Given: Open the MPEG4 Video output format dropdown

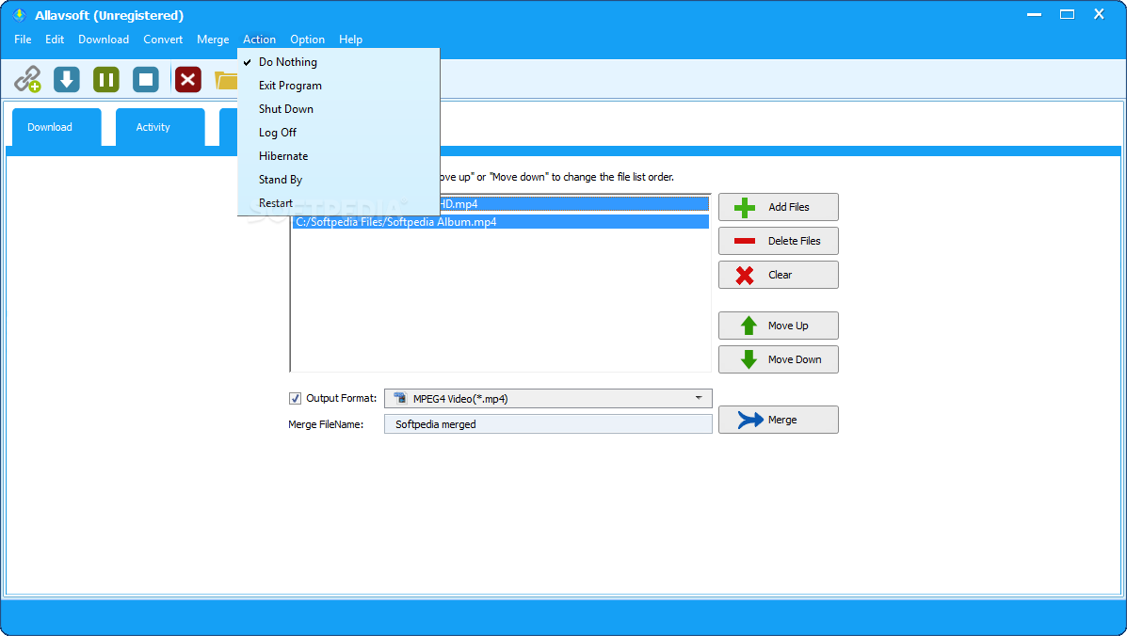Looking at the screenshot, I should coord(548,398).
